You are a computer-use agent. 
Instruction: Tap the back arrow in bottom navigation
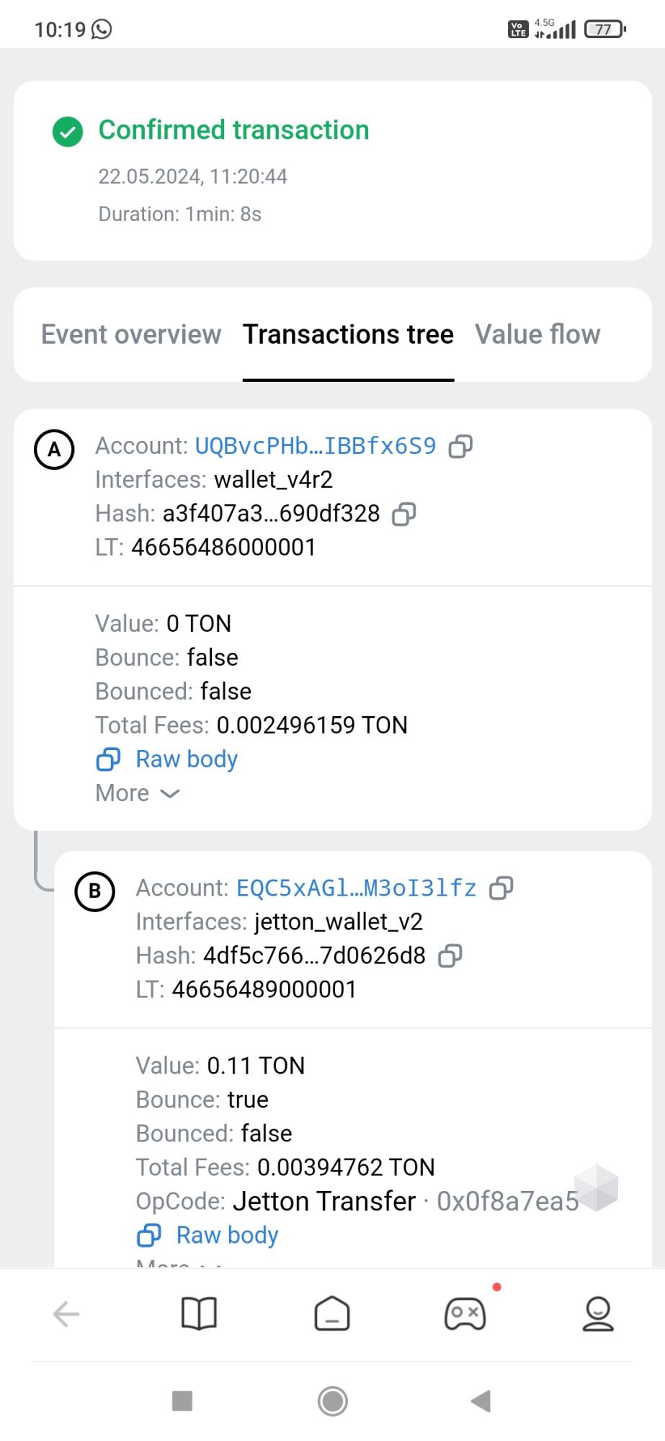pyautogui.click(x=66, y=1313)
